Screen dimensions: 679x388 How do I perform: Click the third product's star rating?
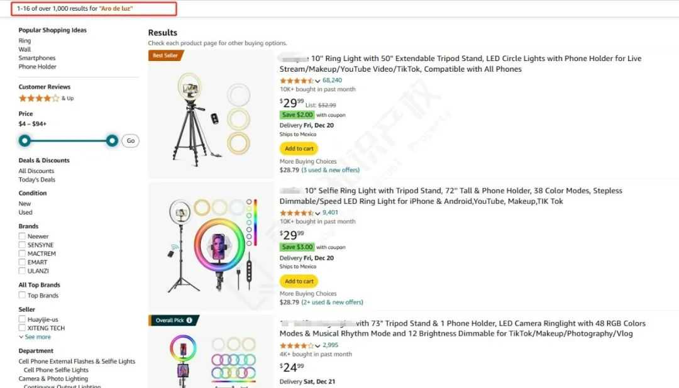pos(296,345)
